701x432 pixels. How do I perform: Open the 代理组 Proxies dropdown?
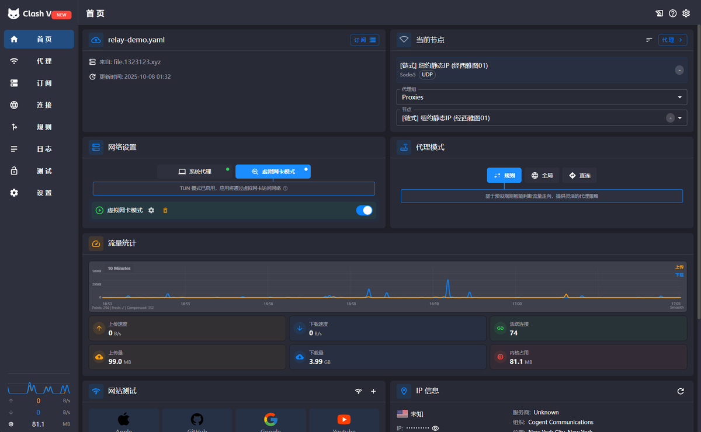click(x=542, y=97)
